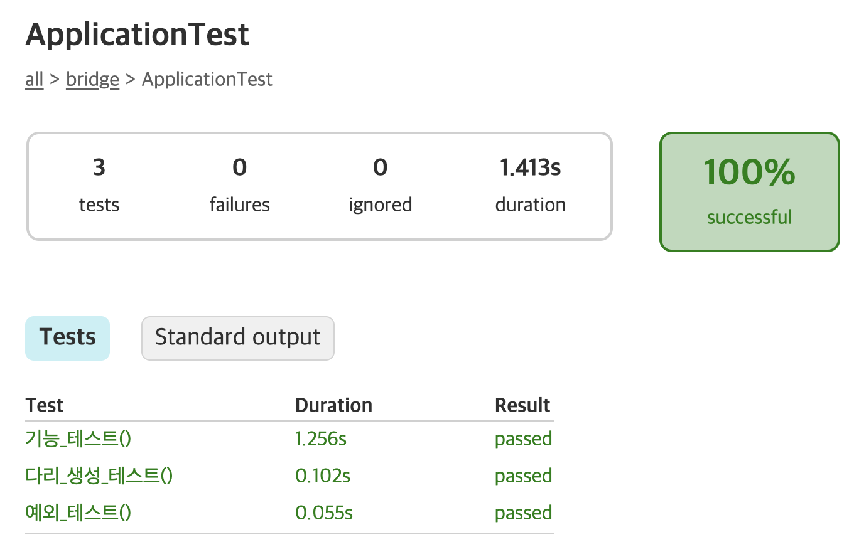Click the 1.256s duration value
Viewport: 854px width, 542px height.
[321, 439]
